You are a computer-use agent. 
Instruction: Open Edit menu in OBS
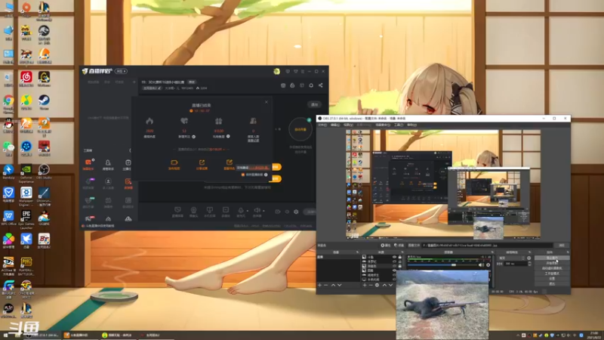click(335, 125)
